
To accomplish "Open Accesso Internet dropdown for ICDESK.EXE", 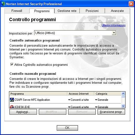I will pyautogui.click(x=69, y=107).
